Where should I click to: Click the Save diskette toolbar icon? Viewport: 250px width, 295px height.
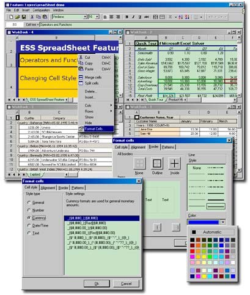[24, 17]
